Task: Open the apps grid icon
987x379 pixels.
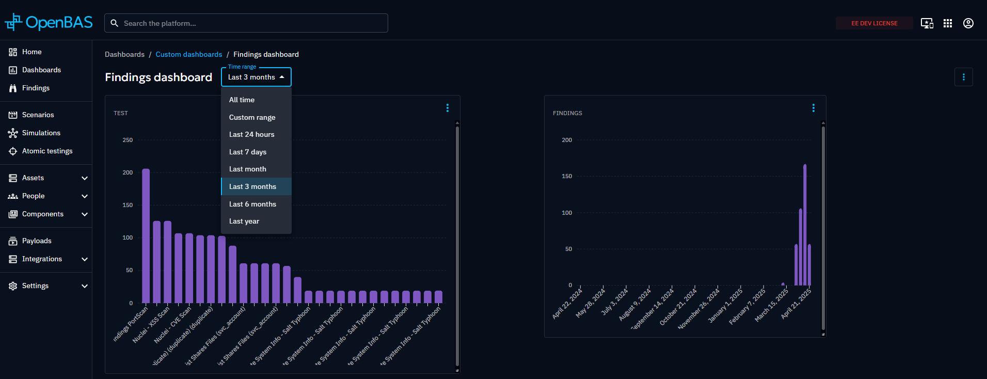Action: coord(948,23)
